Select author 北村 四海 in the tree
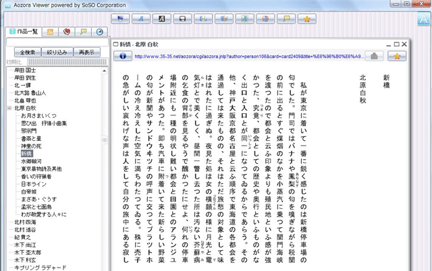 tap(25, 222)
